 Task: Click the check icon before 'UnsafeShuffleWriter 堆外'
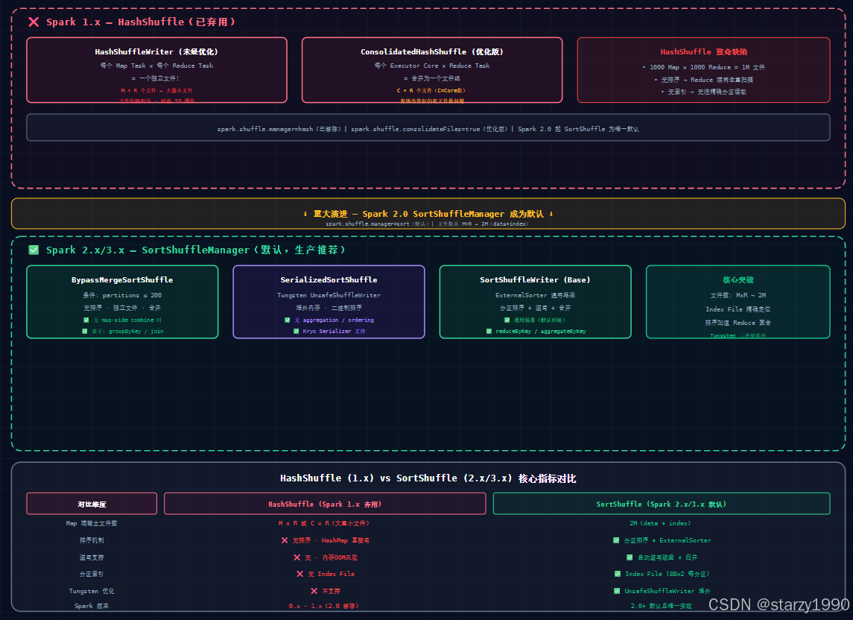point(616,591)
